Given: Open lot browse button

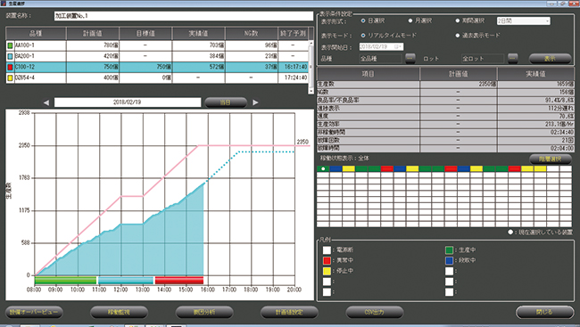Looking at the screenshot, I should 513,59.
